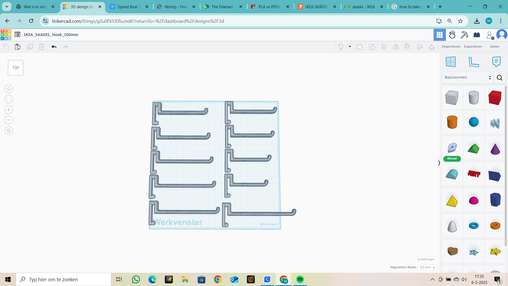Click the Redo arrow in Tinkercad
The width and height of the screenshot is (508, 286).
pyautogui.click(x=66, y=47)
